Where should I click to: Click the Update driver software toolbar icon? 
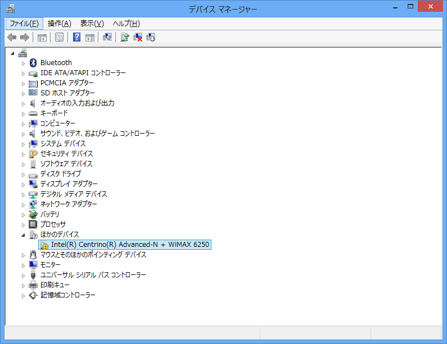[125, 37]
